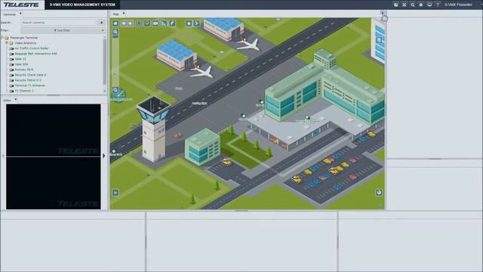Click the star favorites icon in map toolbar
This screenshot has height=272, width=483.
point(189,23)
